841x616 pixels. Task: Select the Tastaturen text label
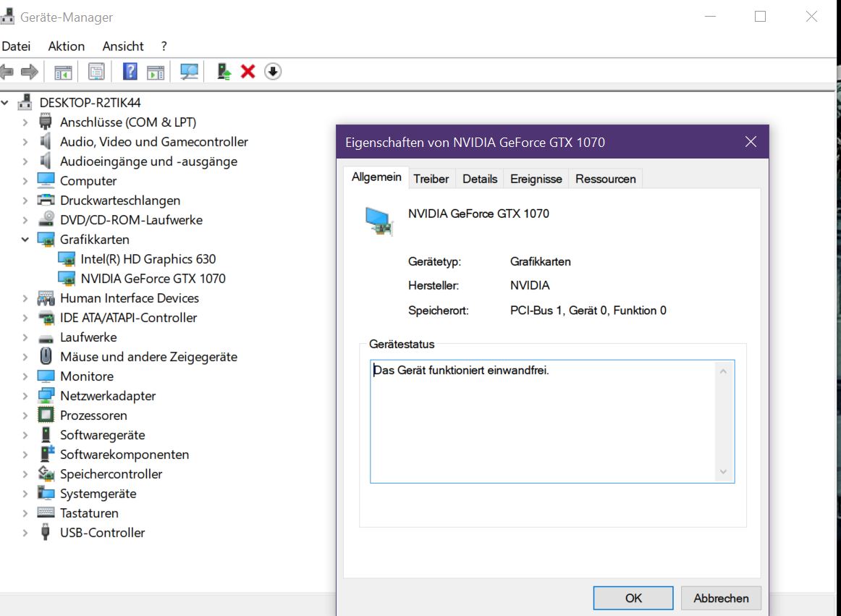89,513
